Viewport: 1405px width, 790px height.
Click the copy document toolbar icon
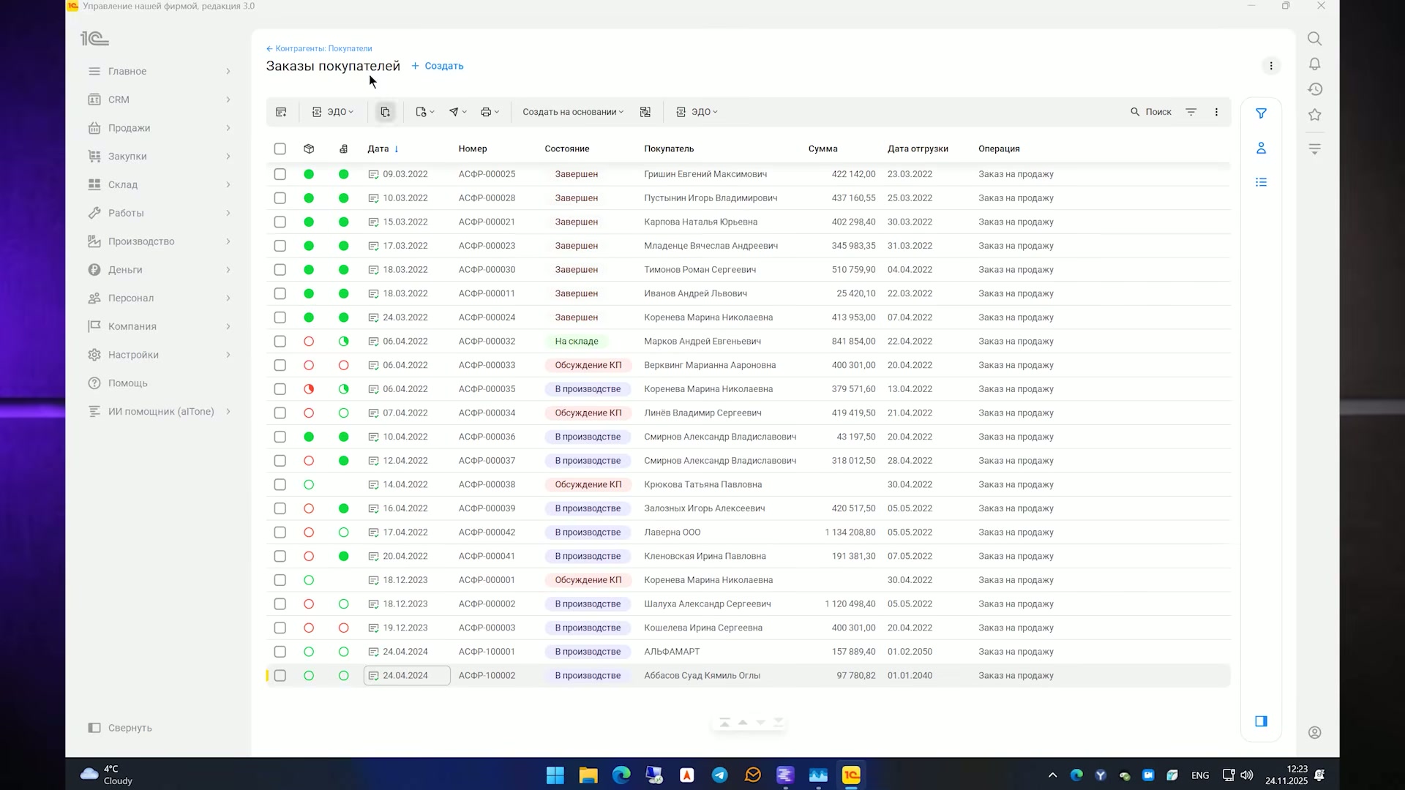[385, 112]
